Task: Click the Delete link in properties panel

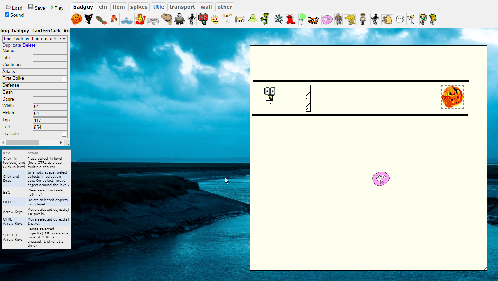Action: [29, 45]
